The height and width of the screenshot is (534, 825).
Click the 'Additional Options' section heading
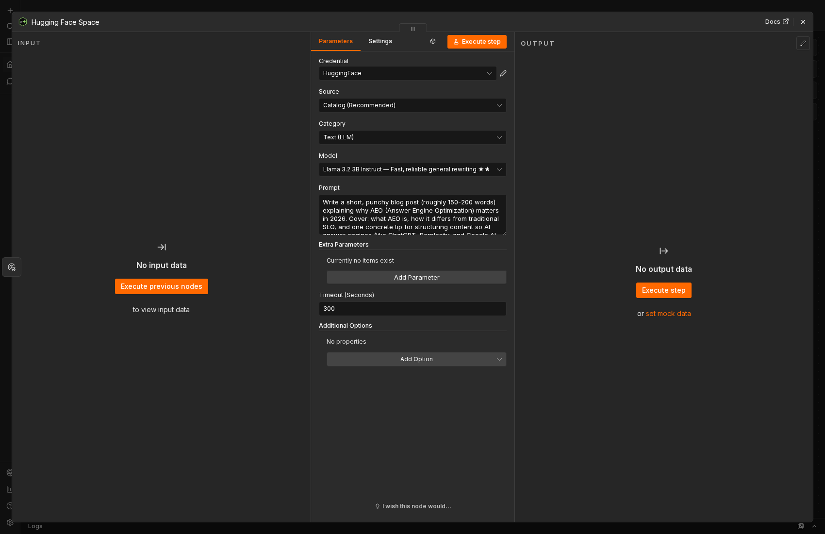click(x=346, y=326)
